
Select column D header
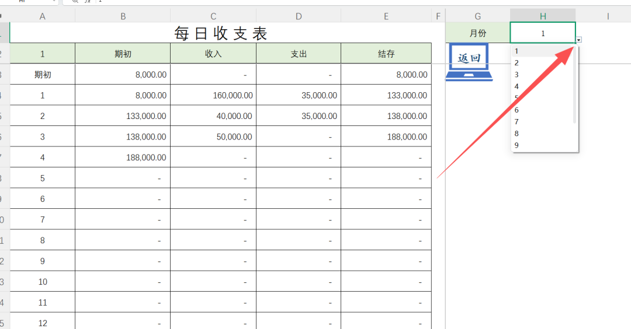[299, 16]
